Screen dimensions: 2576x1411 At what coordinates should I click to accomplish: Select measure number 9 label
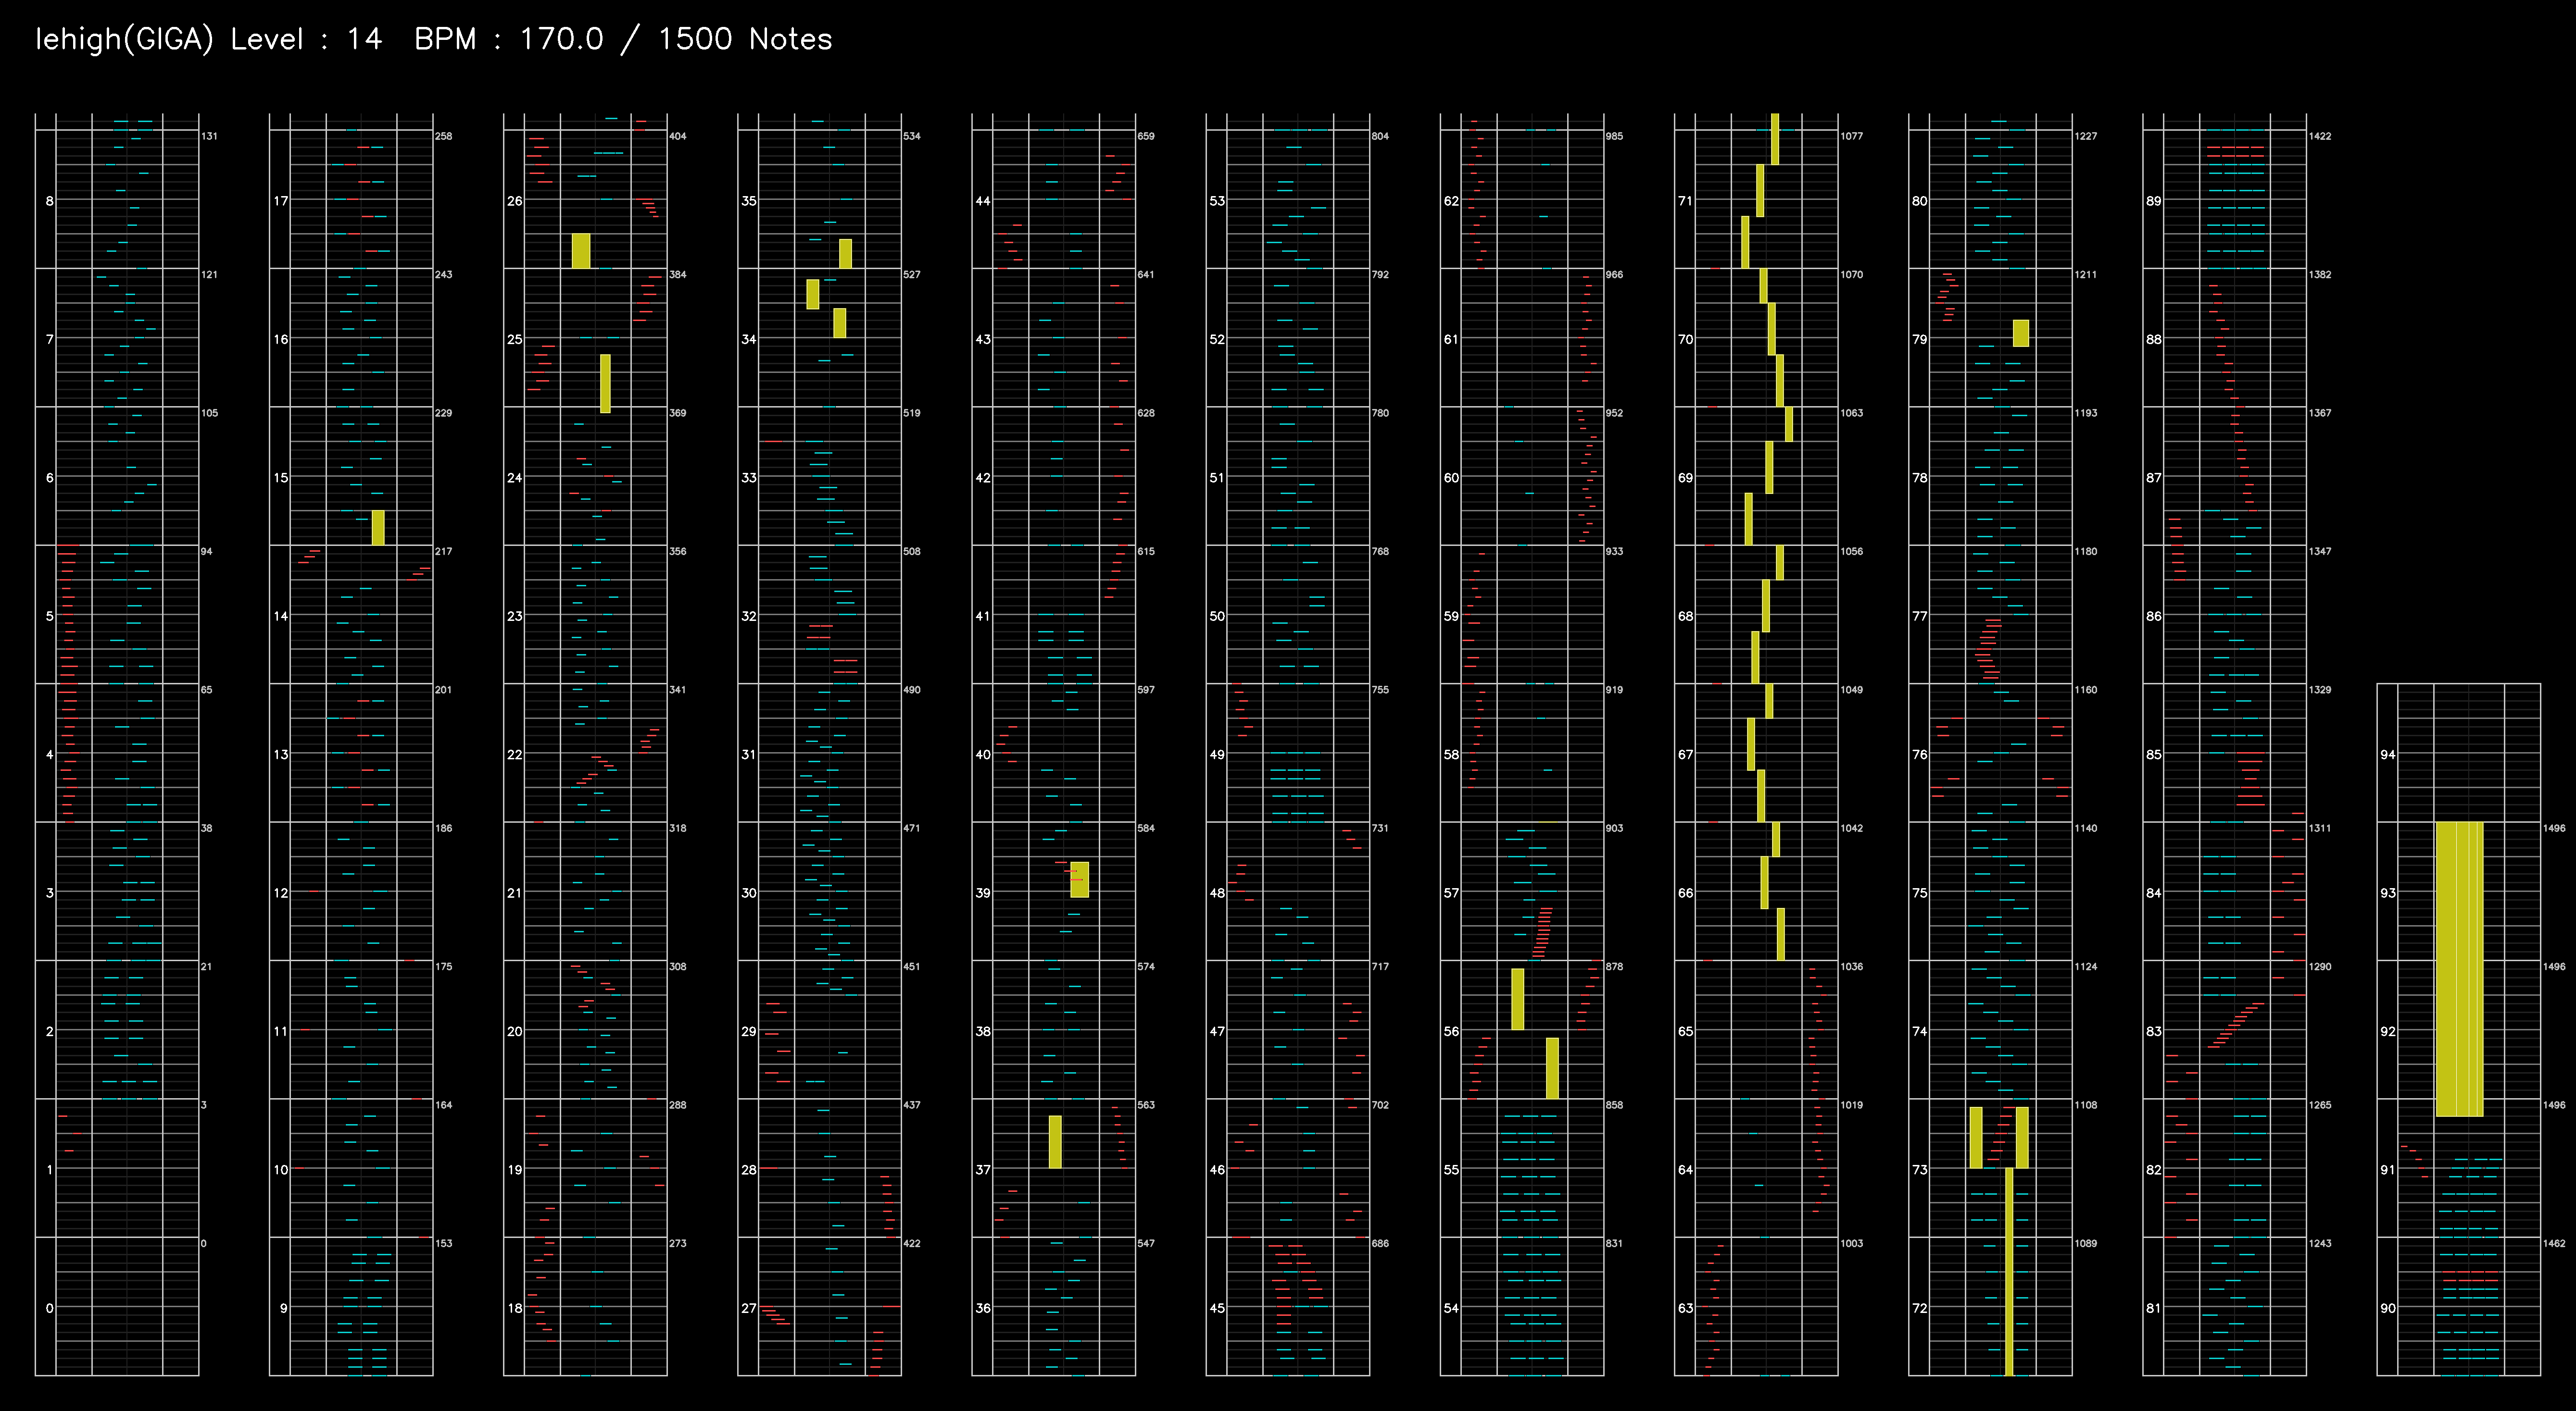pos(283,1308)
